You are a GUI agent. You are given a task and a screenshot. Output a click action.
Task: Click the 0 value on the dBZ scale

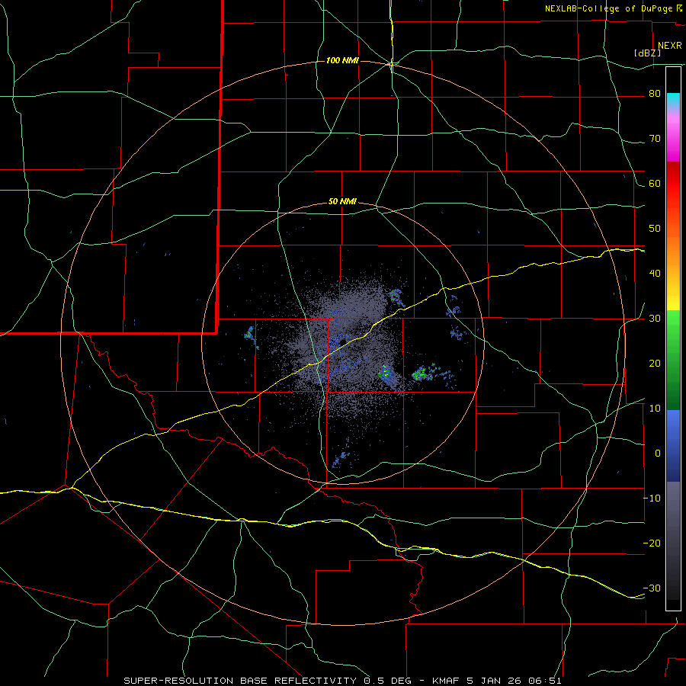[658, 454]
